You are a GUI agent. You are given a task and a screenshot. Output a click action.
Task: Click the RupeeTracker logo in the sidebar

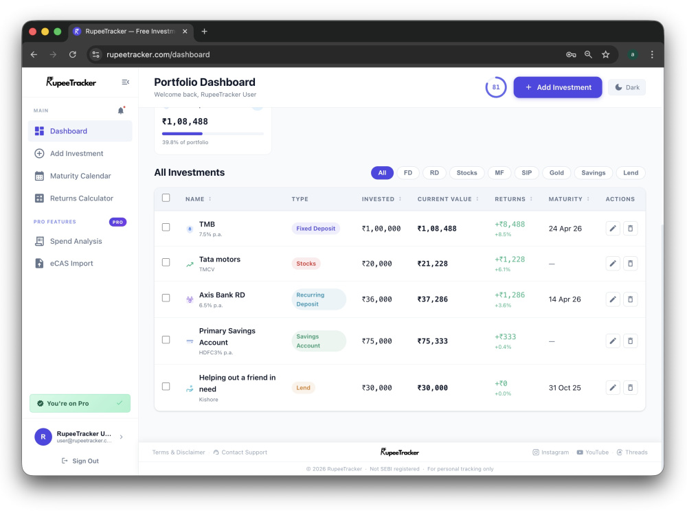point(71,82)
